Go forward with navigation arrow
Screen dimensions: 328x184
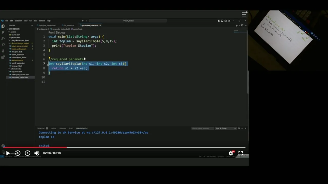[87, 21]
